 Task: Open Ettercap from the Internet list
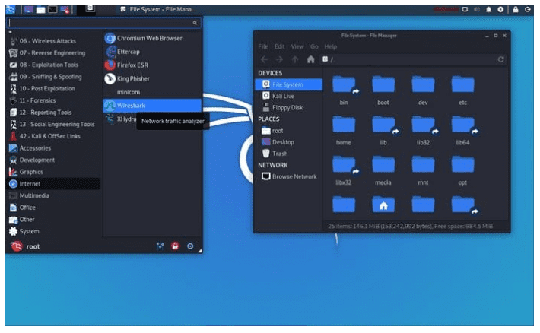click(152, 52)
